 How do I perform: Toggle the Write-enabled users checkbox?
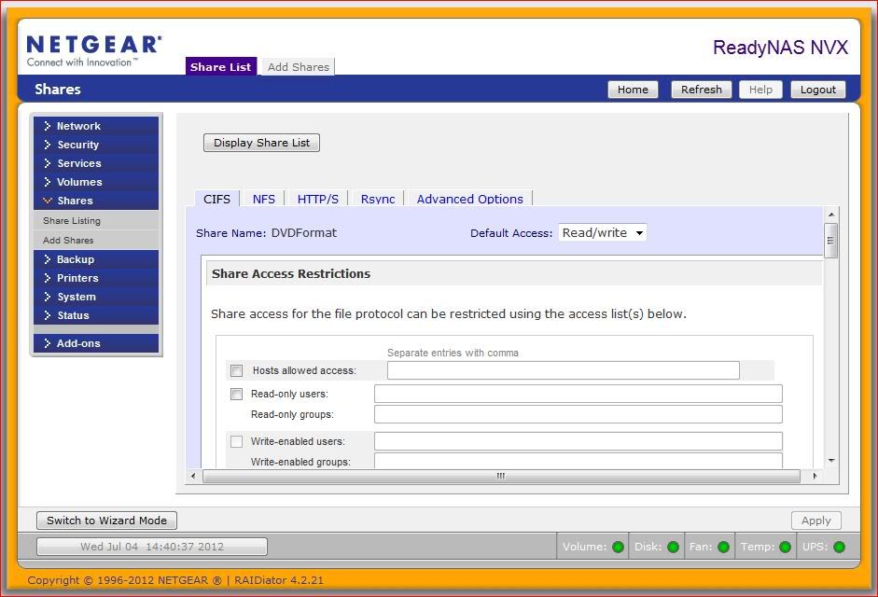click(237, 441)
